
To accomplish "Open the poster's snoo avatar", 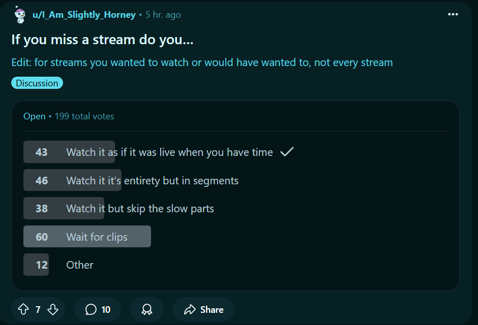I will click(20, 15).
